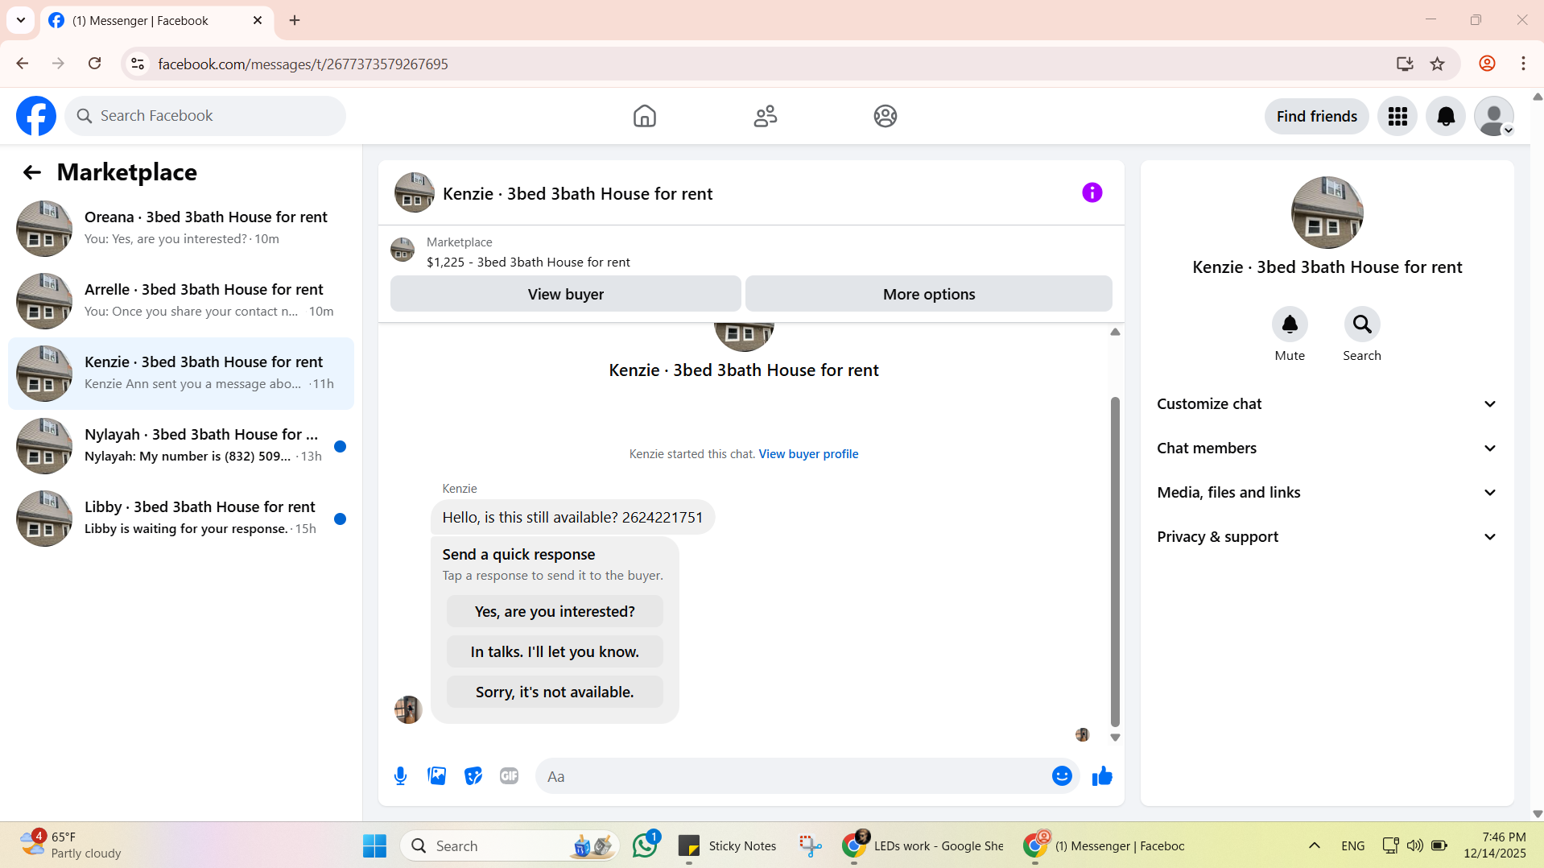This screenshot has width=1544, height=868.
Task: Follow the View buyer profile link
Action: 808,454
